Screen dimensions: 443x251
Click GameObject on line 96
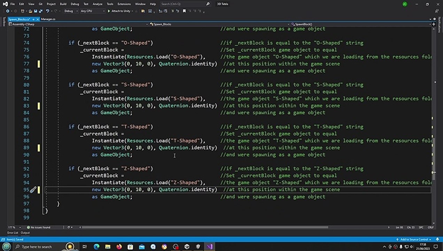[x=115, y=197]
